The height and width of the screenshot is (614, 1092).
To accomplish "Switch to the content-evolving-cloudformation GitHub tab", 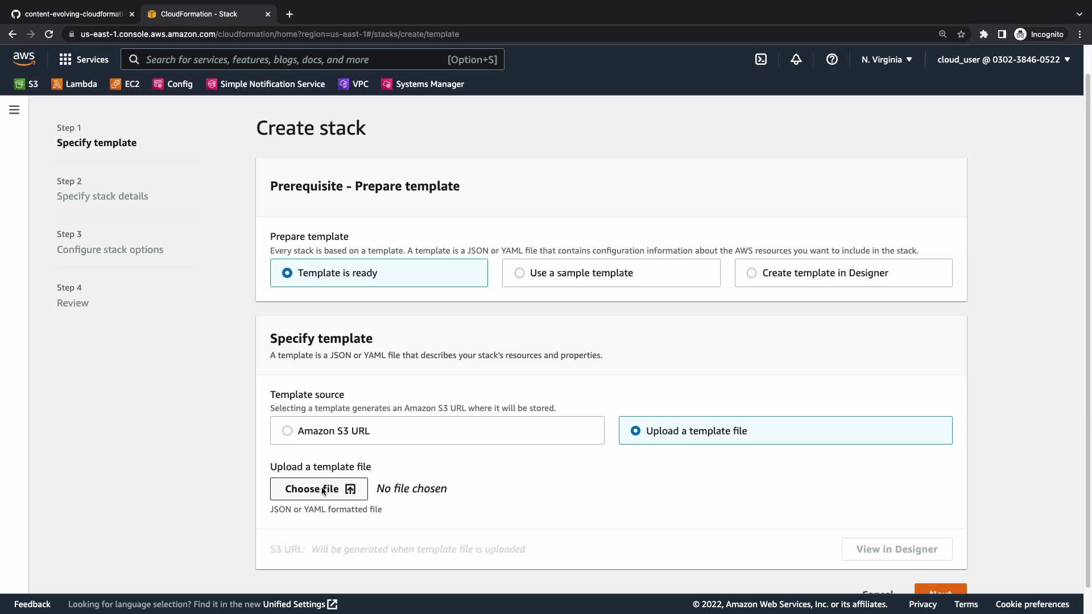I will [72, 14].
